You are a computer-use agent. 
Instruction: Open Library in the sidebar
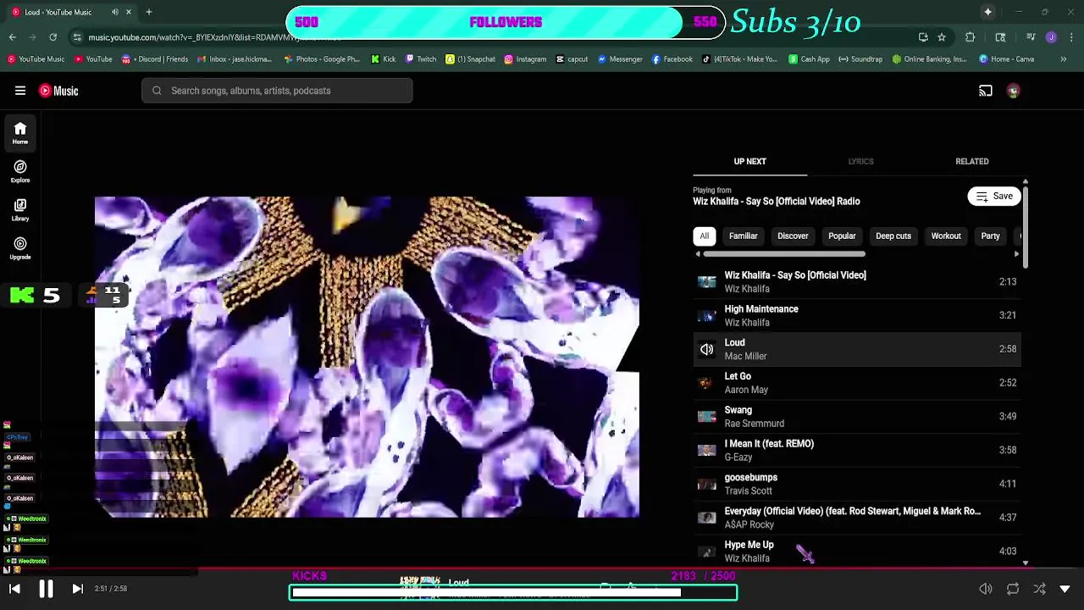(x=20, y=210)
